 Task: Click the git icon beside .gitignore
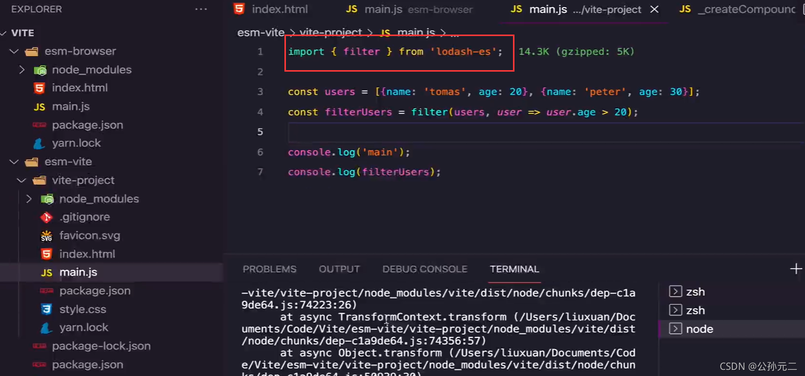pos(46,217)
